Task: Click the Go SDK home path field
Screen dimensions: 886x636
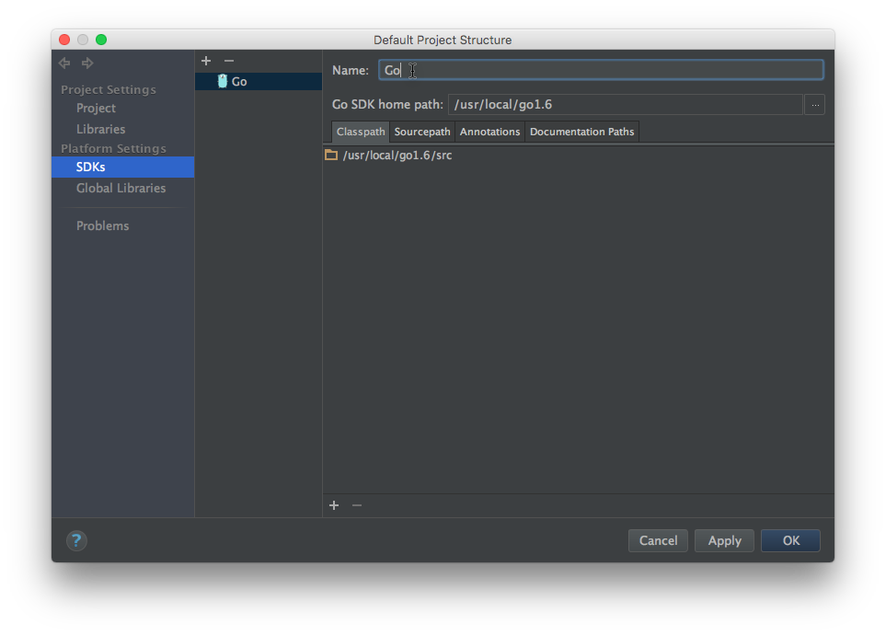Action: (626, 105)
